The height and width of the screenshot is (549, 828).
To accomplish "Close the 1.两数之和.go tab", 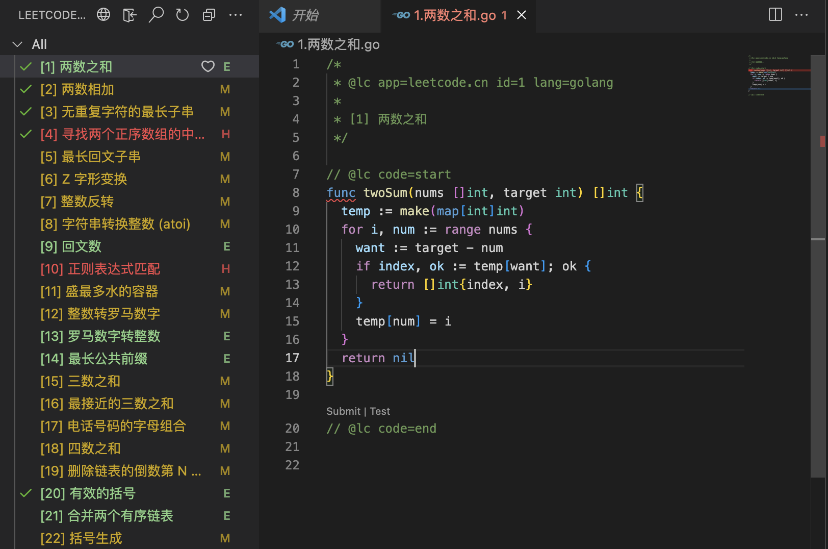I will coord(521,15).
